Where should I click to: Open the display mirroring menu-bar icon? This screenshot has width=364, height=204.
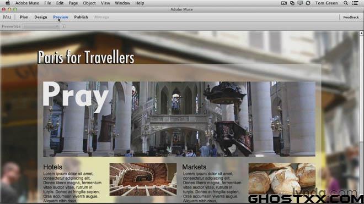tap(300, 3)
